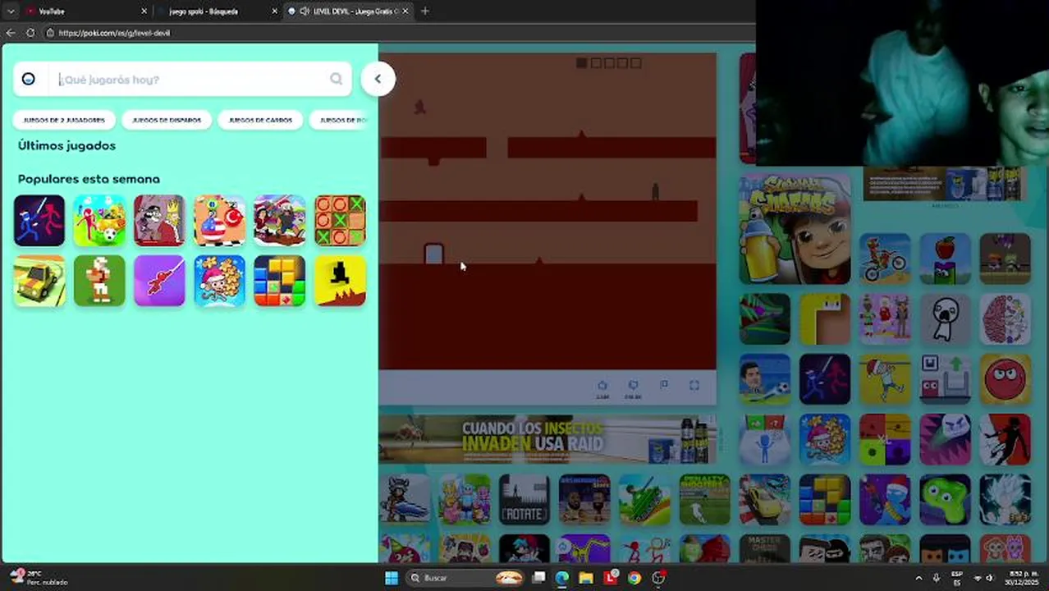Go back in the browser
This screenshot has width=1049, height=591.
11,33
